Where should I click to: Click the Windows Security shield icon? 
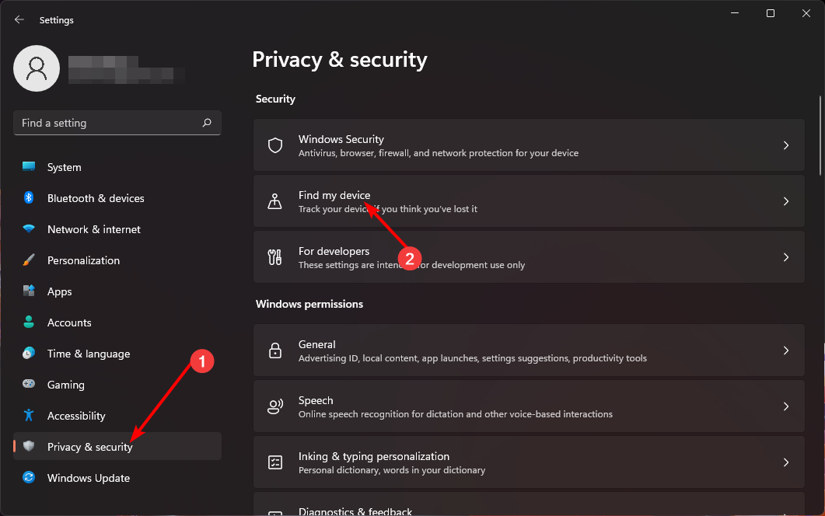pos(274,145)
